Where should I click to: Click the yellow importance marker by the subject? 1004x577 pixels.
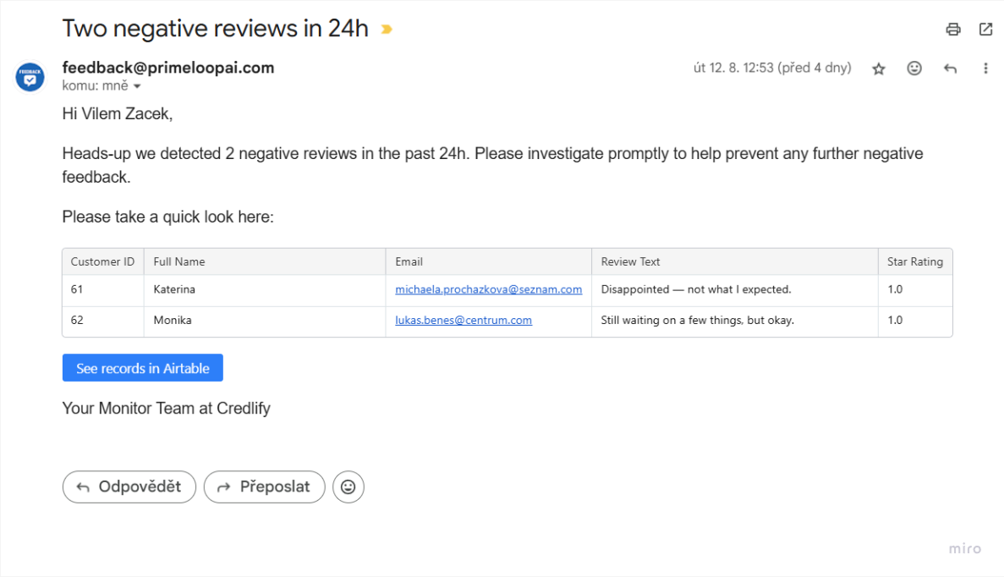387,30
